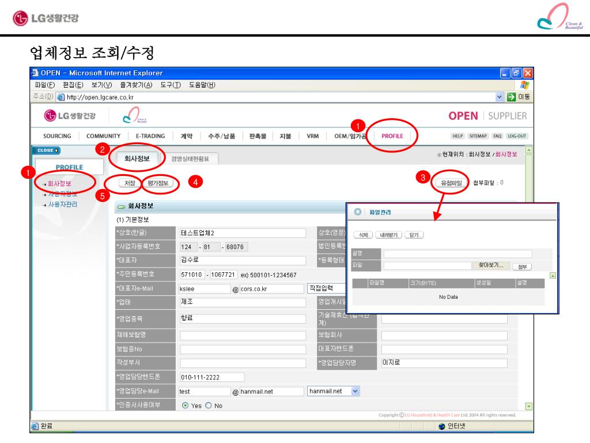Click the page icon in address bar
The height and width of the screenshot is (443, 590).
(x=60, y=97)
